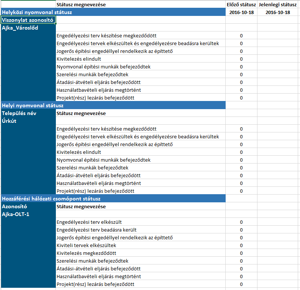Click 'Nyomvonal építési munkák befejeződtek' in Ajka_Városlőd section

click(141, 67)
